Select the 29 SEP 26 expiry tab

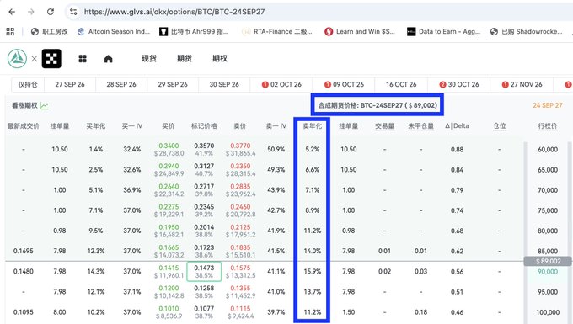pos(173,85)
